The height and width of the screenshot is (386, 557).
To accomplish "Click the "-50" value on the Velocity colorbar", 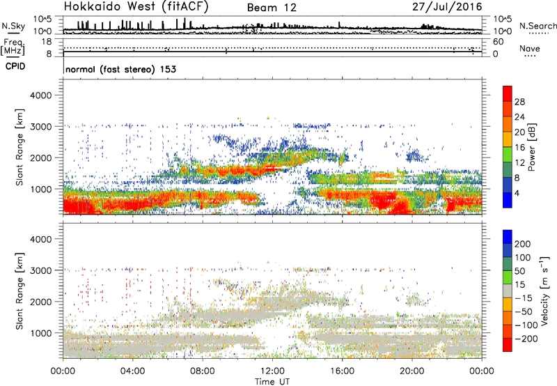I will click(x=523, y=311).
